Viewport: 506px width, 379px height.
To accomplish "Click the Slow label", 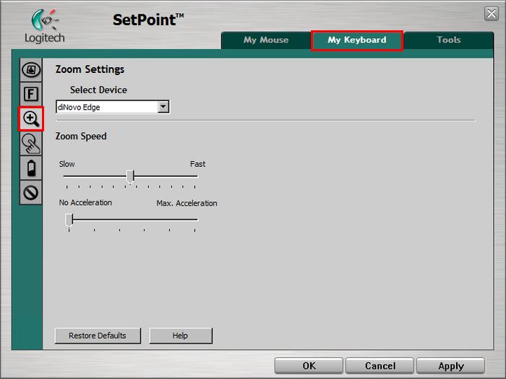I will (67, 164).
